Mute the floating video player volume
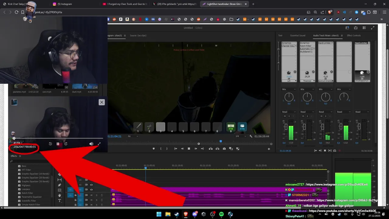This screenshot has height=219, width=389. tap(91, 144)
